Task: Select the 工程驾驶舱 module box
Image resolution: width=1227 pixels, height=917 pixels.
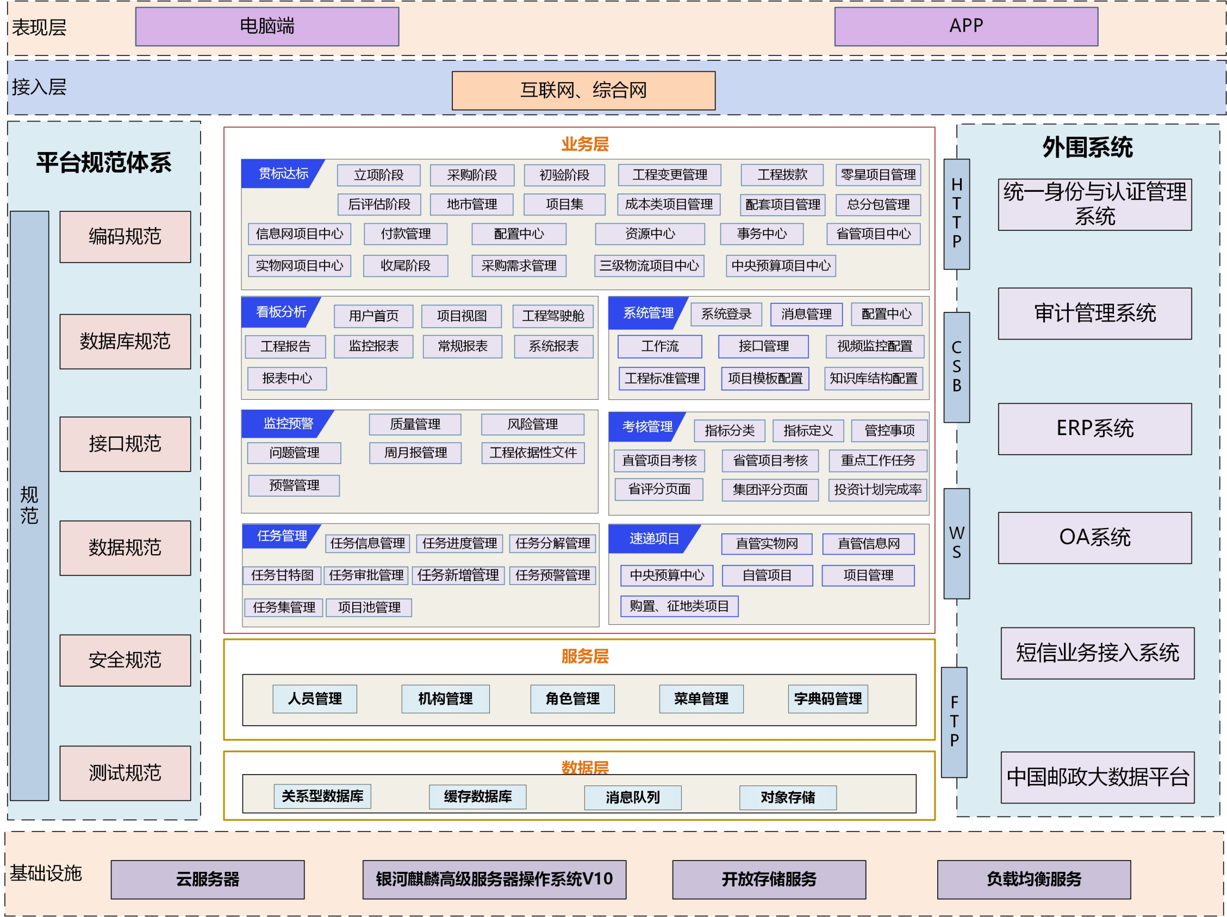Action: pyautogui.click(x=552, y=316)
